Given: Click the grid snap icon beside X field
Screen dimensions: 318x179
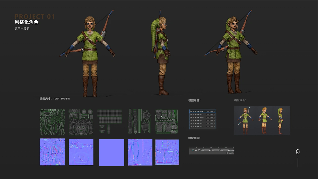Looking at the screenshot, I should (x=199, y=150).
